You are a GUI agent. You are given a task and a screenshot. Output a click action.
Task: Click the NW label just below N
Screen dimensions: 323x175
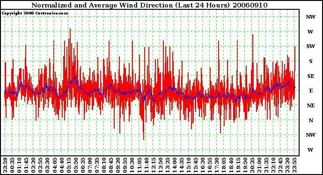coord(311,135)
